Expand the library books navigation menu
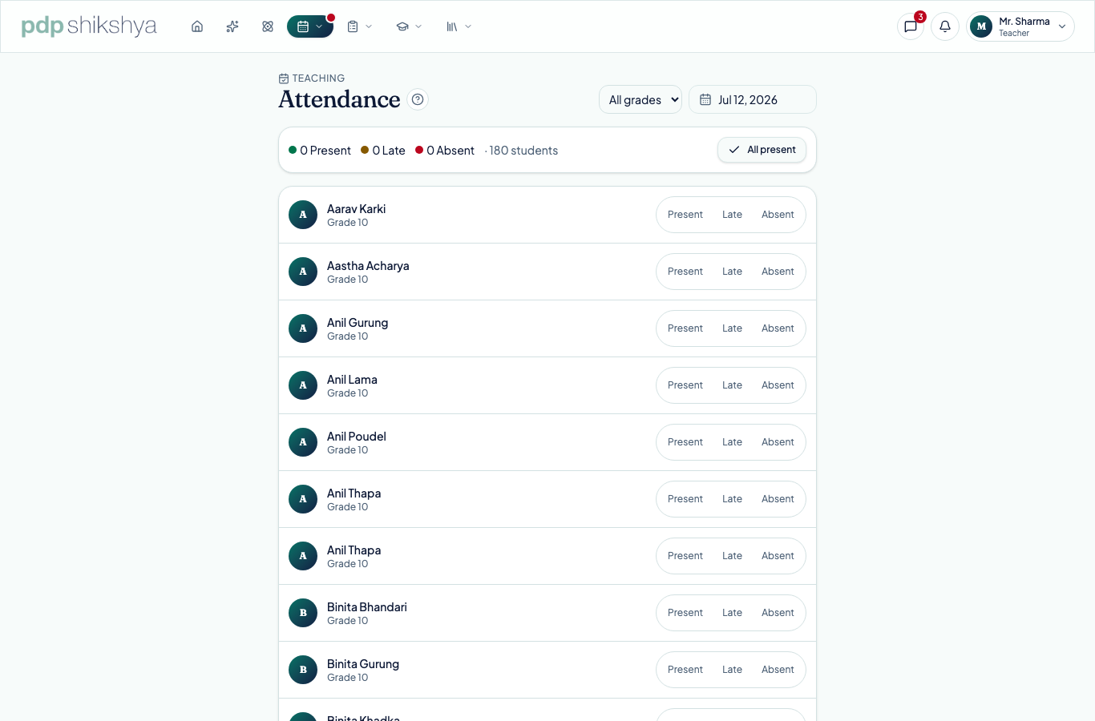Viewport: 1095px width, 721px height. 459,26
